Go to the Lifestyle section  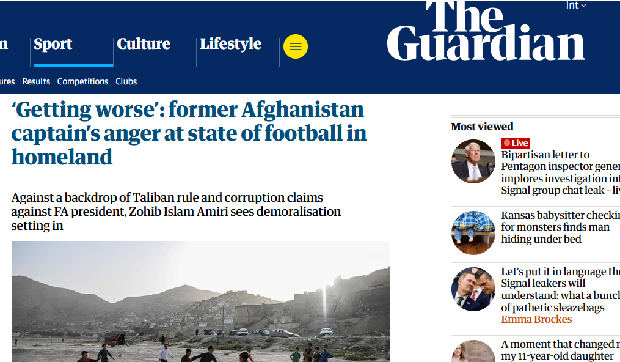coord(230,44)
